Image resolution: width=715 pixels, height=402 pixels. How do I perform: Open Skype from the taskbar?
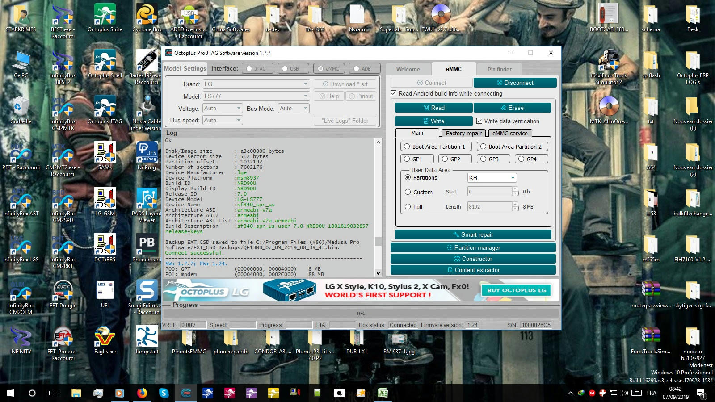point(164,393)
